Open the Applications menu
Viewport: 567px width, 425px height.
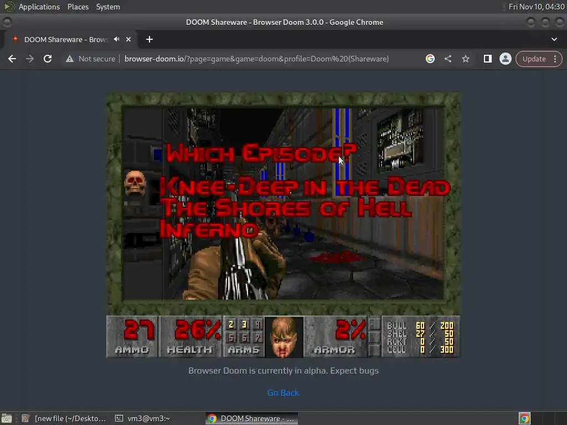click(39, 7)
